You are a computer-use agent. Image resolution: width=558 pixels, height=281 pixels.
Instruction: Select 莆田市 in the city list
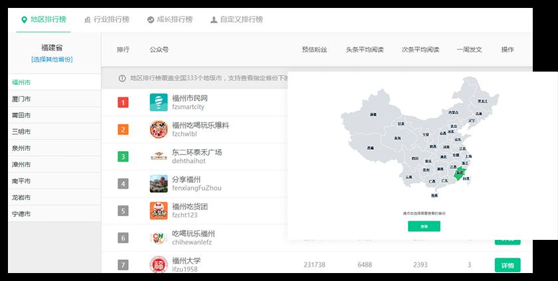pos(54,115)
